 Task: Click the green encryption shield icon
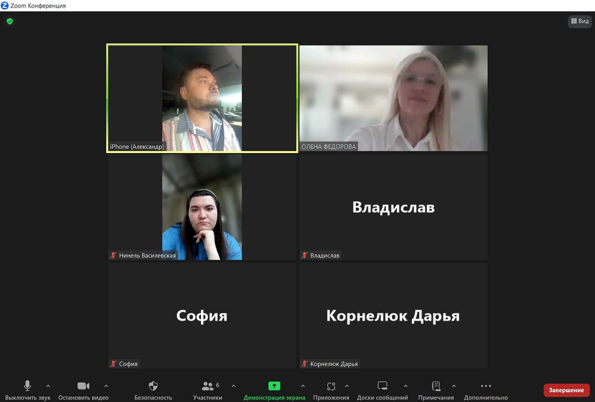click(x=10, y=21)
